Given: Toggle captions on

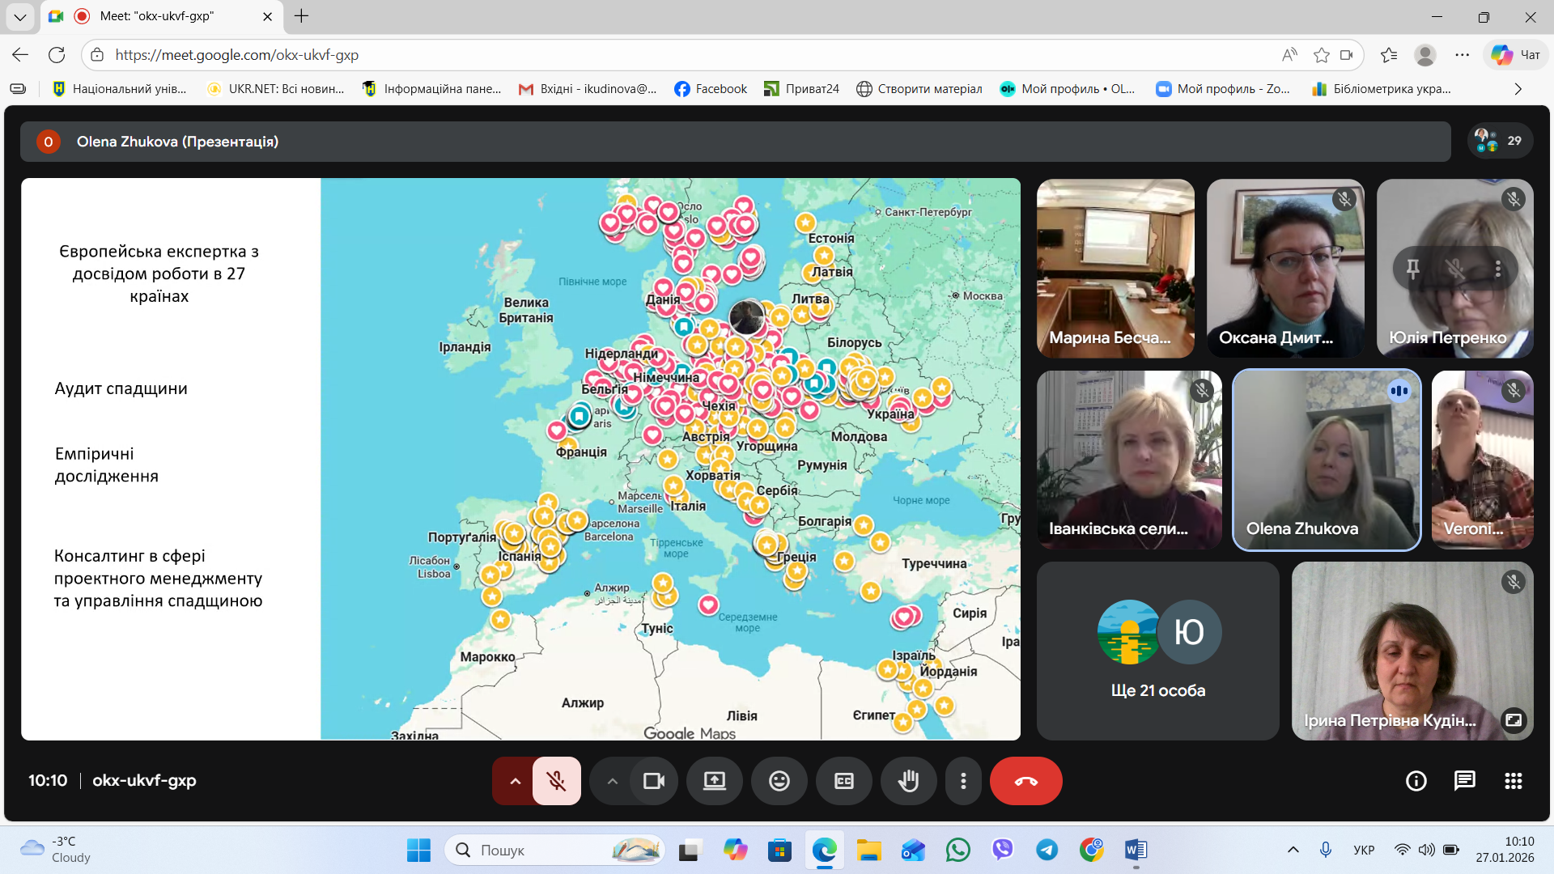Looking at the screenshot, I should [843, 781].
